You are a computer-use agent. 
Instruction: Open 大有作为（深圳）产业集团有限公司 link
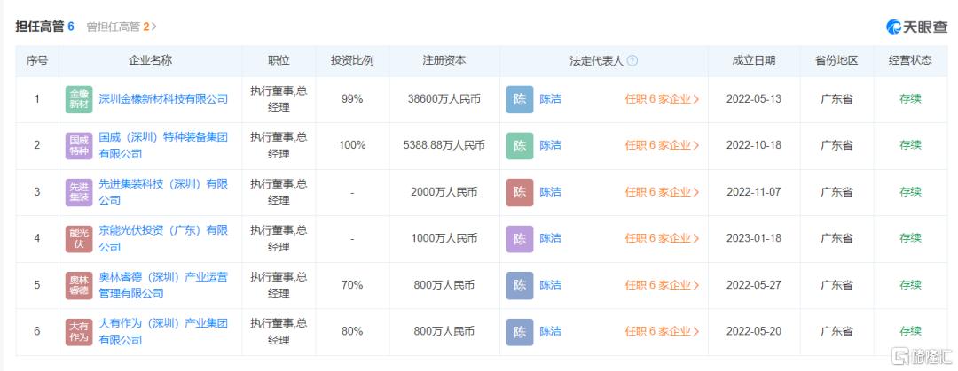pyautogui.click(x=163, y=331)
